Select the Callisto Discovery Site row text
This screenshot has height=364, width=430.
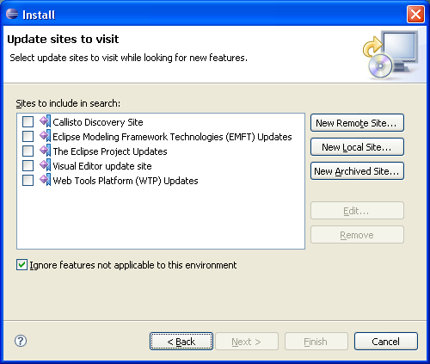click(x=98, y=122)
